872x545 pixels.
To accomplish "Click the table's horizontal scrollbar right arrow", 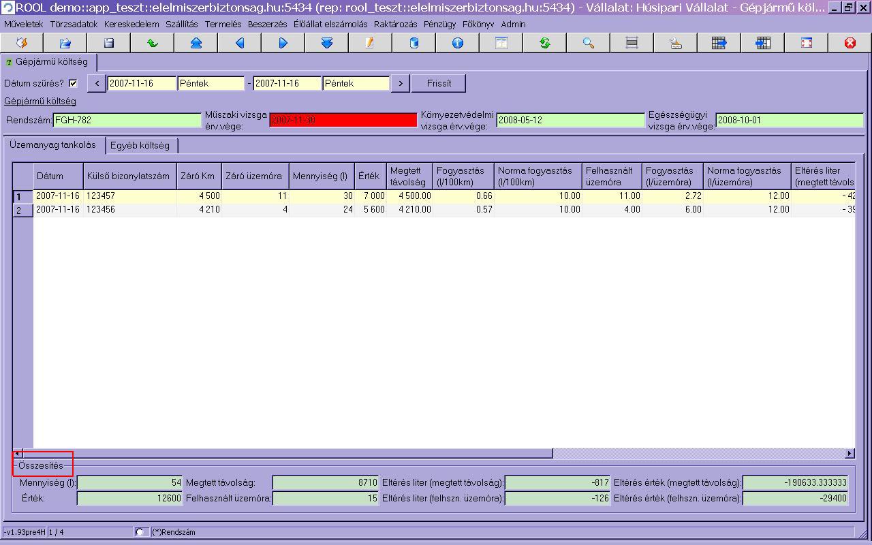I will pos(850,454).
